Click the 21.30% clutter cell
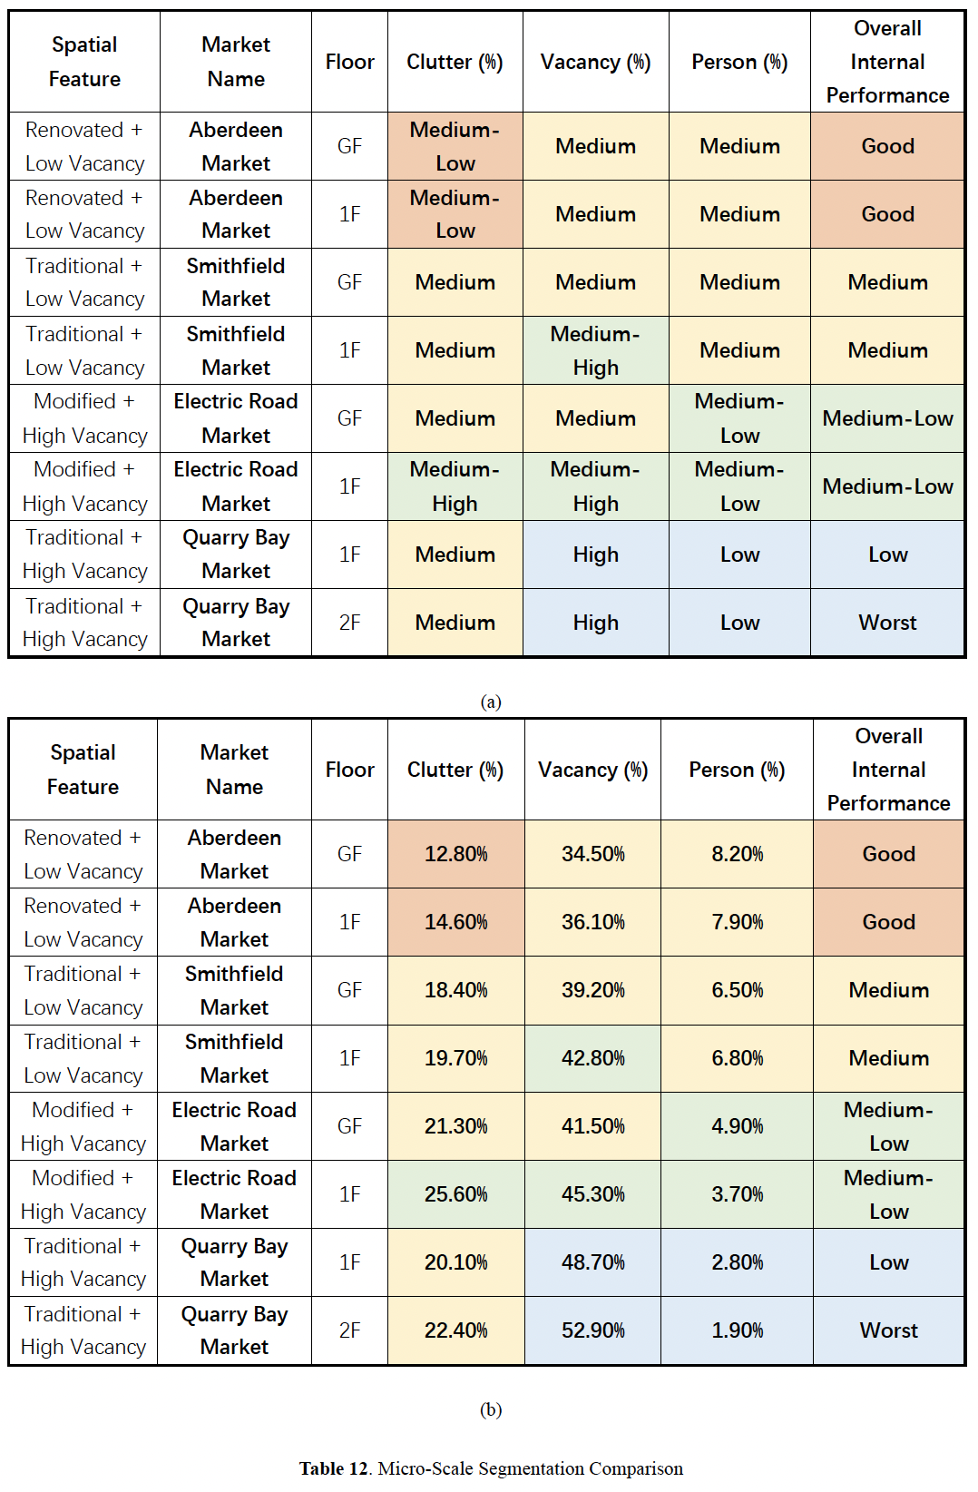Image resolution: width=978 pixels, height=1492 pixels. 456,1126
